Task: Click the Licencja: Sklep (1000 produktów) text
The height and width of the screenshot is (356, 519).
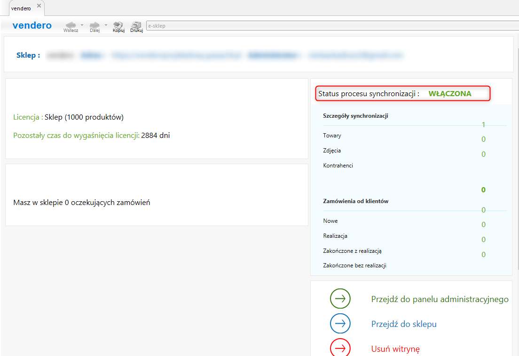Action: tap(68, 117)
